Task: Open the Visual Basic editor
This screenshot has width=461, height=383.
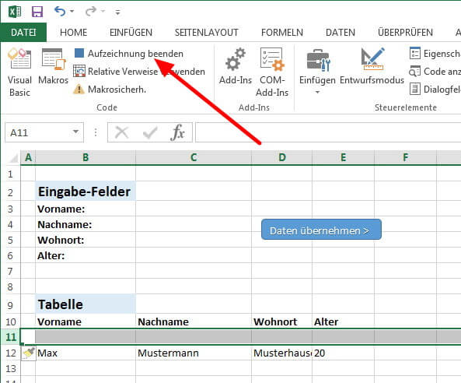Action: pyautogui.click(x=19, y=72)
